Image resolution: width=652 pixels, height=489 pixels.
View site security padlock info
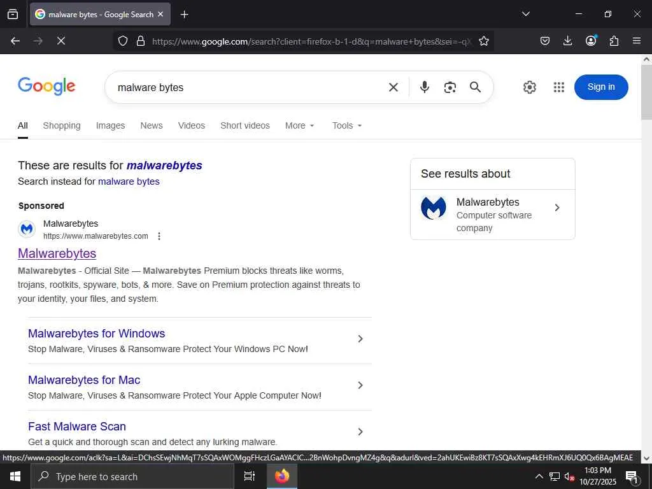point(141,41)
